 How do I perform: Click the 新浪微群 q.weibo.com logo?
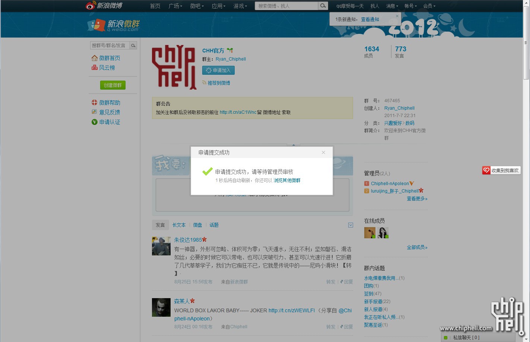click(114, 25)
